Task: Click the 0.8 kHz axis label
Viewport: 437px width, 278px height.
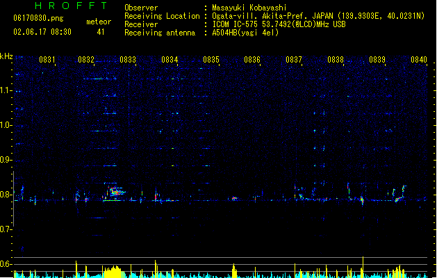Action: point(6,195)
